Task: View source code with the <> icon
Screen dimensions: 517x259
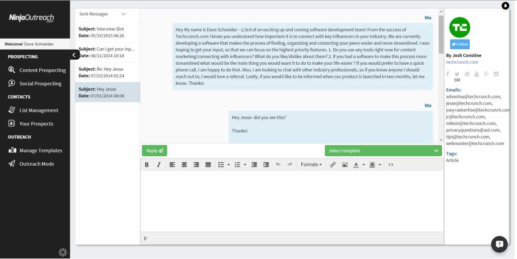Action: tap(391, 165)
